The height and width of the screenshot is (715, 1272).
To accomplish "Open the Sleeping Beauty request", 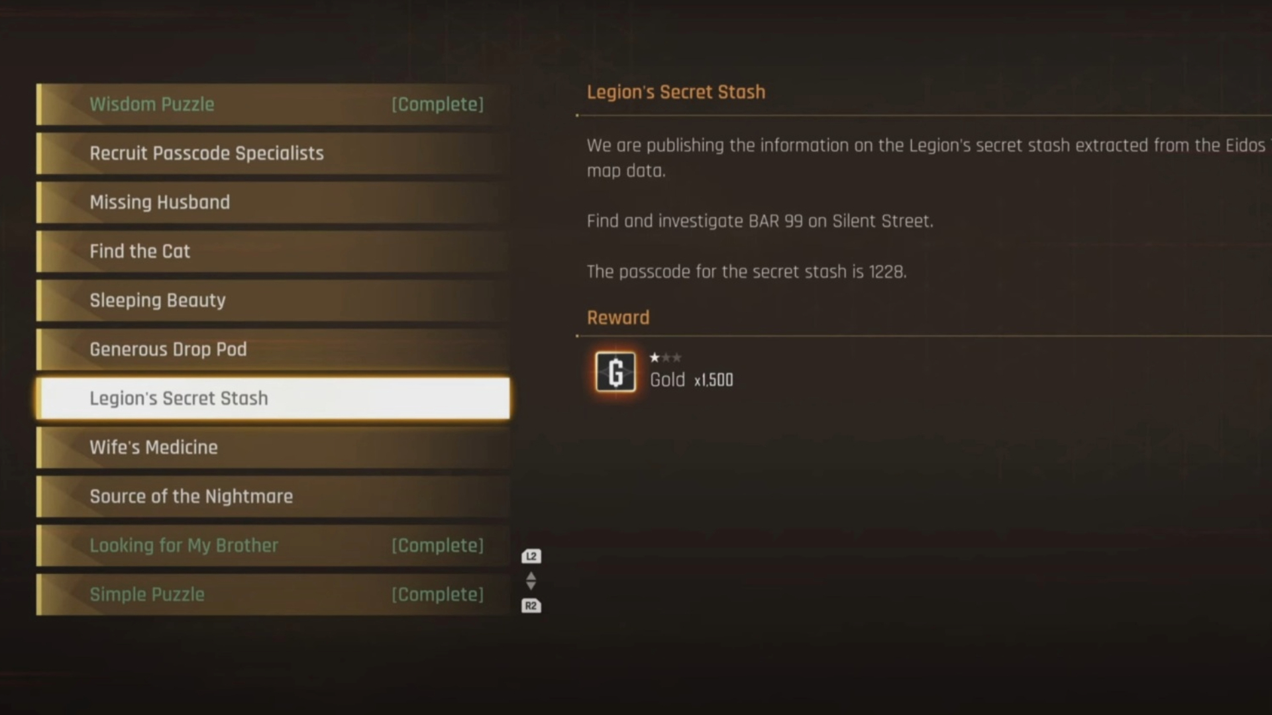I will [273, 300].
